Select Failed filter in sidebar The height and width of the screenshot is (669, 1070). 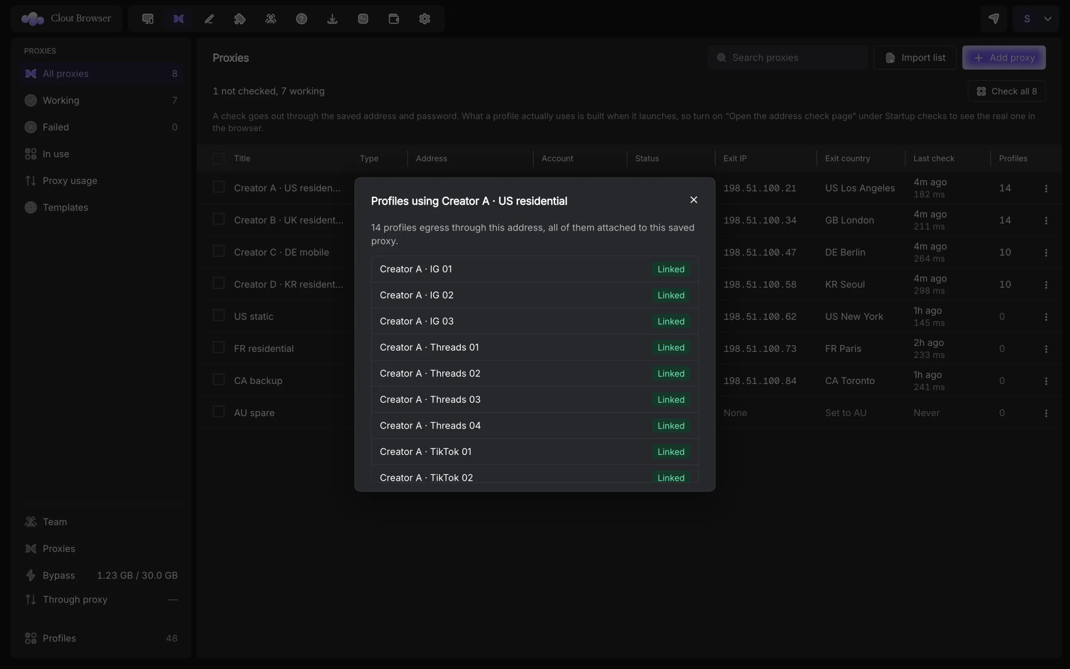point(101,127)
